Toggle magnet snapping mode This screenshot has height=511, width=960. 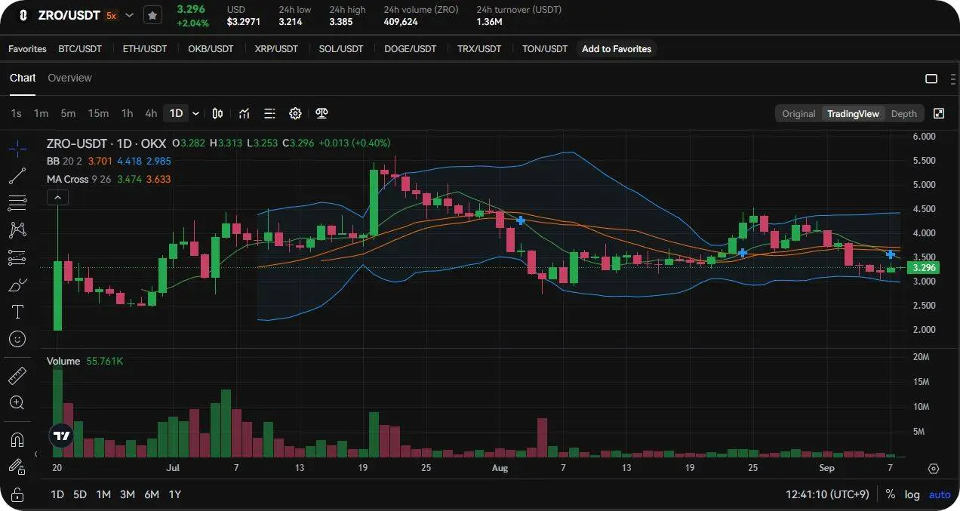pyautogui.click(x=17, y=439)
